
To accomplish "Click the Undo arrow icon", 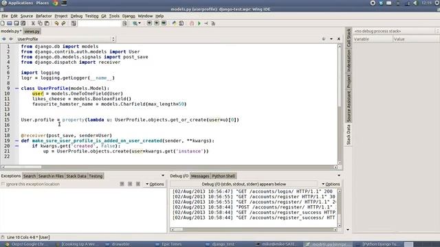I will tap(56, 23).
